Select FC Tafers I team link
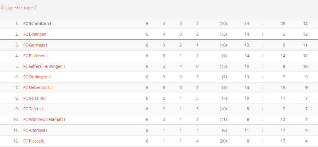The height and width of the screenshot is (147, 318). pyautogui.click(x=33, y=109)
